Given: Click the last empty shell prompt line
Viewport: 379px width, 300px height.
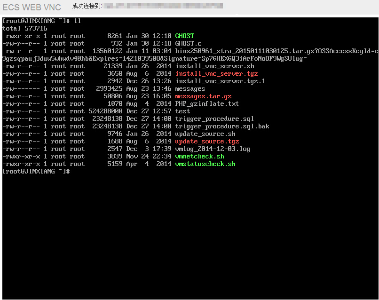Looking at the screenshot, I should (37, 172).
